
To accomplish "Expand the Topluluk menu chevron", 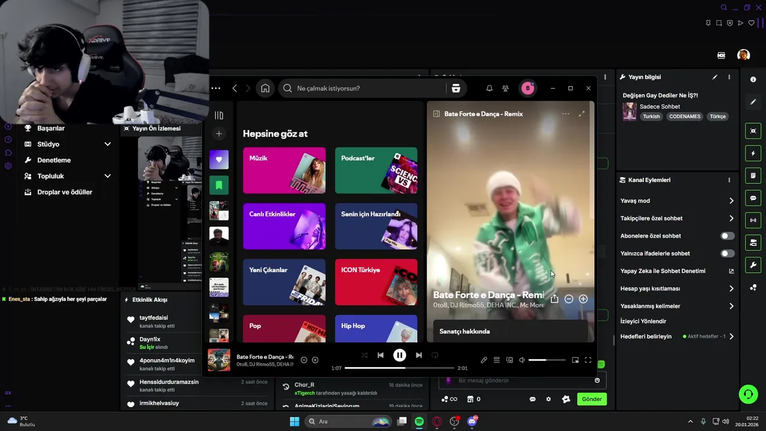I will [x=108, y=176].
